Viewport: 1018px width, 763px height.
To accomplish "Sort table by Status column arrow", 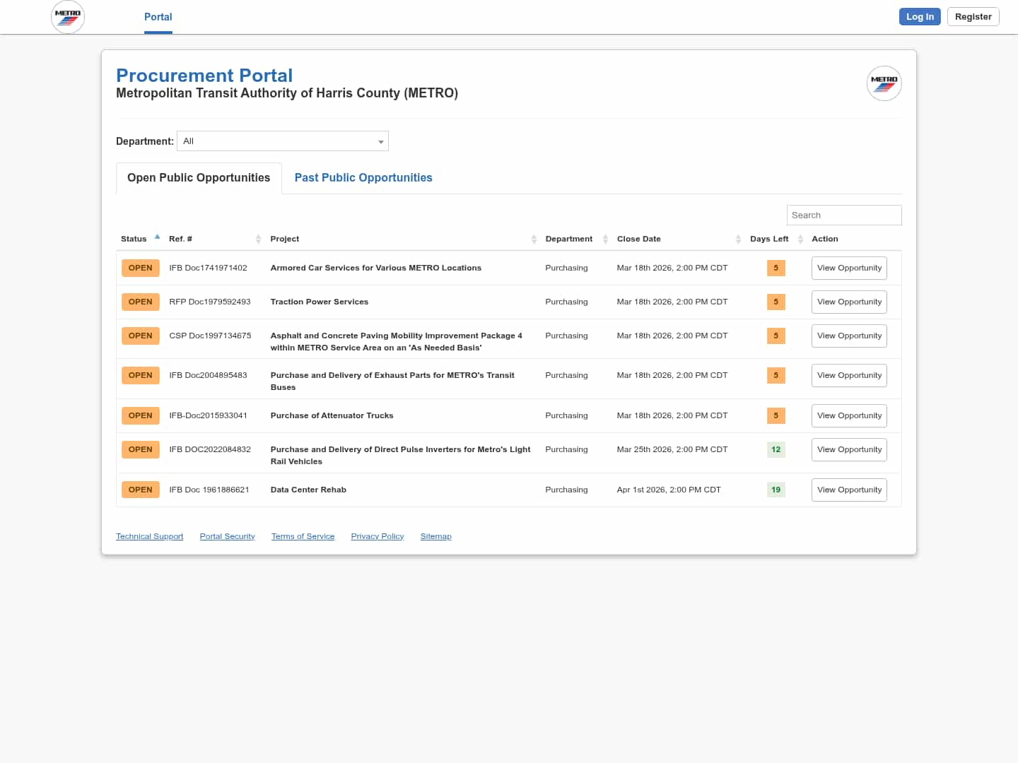I will coord(157,238).
